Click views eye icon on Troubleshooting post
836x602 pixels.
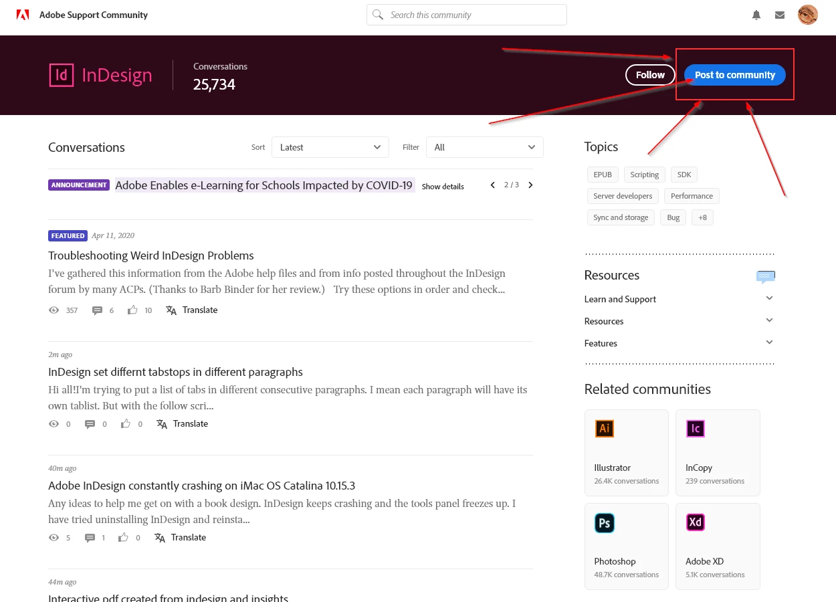pyautogui.click(x=54, y=310)
